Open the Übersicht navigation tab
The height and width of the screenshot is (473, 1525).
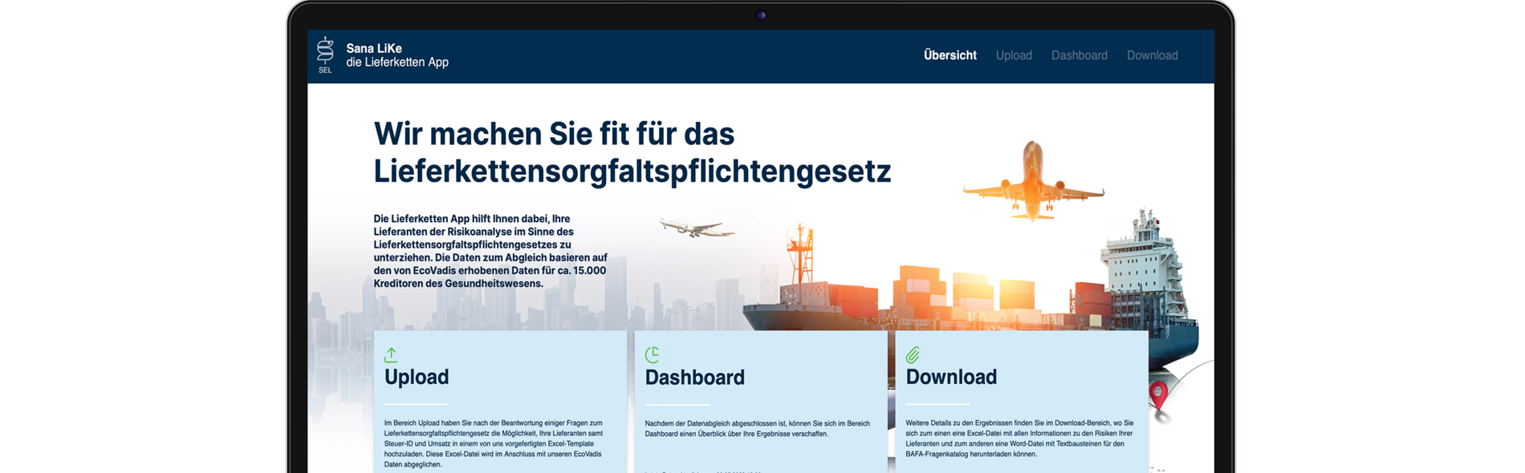pyautogui.click(x=950, y=55)
